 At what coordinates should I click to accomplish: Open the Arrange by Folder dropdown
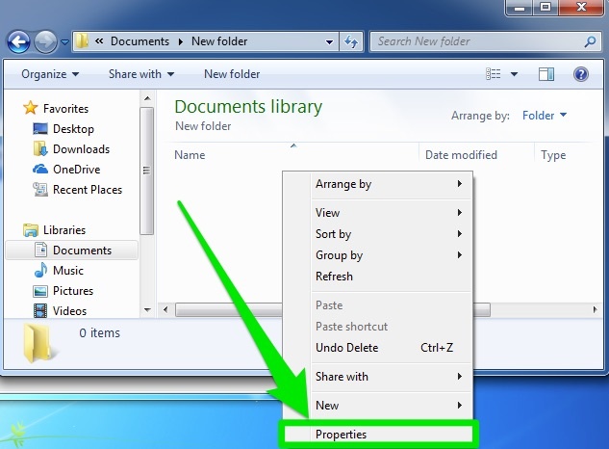[x=545, y=116]
